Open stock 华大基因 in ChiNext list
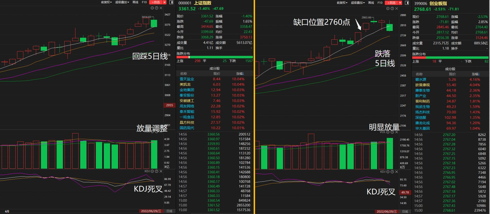This screenshot has height=214, width=490. [x=422, y=128]
